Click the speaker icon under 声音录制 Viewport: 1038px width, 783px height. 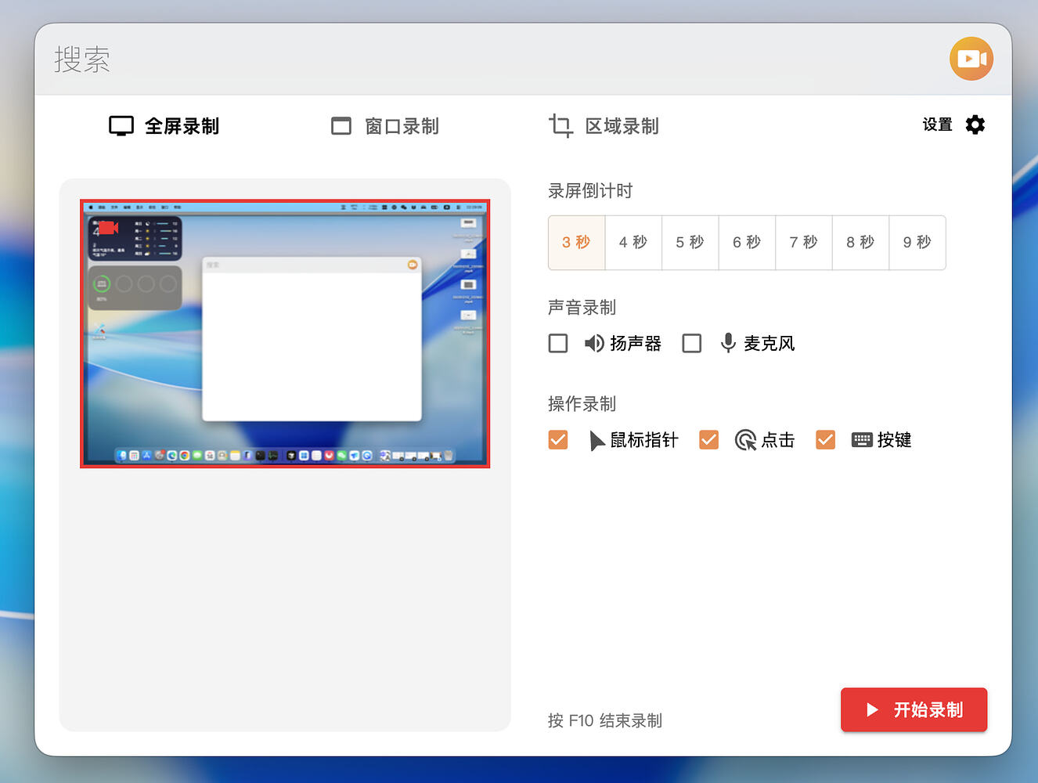[x=594, y=343]
